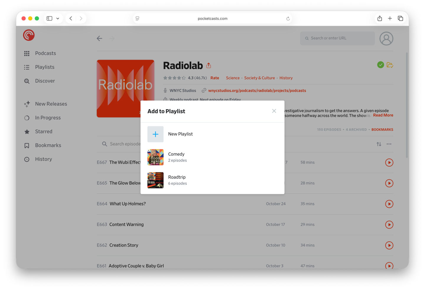425x290 pixels.
Task: Open the Discover section
Action: coord(45,81)
